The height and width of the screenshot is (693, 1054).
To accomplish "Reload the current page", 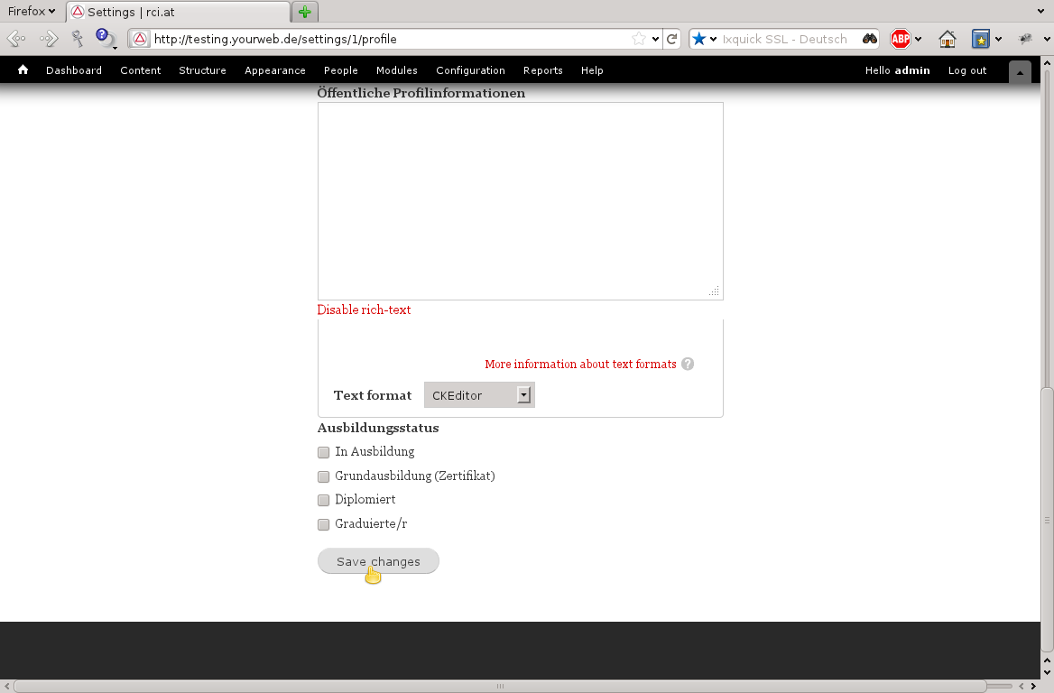I will point(671,39).
